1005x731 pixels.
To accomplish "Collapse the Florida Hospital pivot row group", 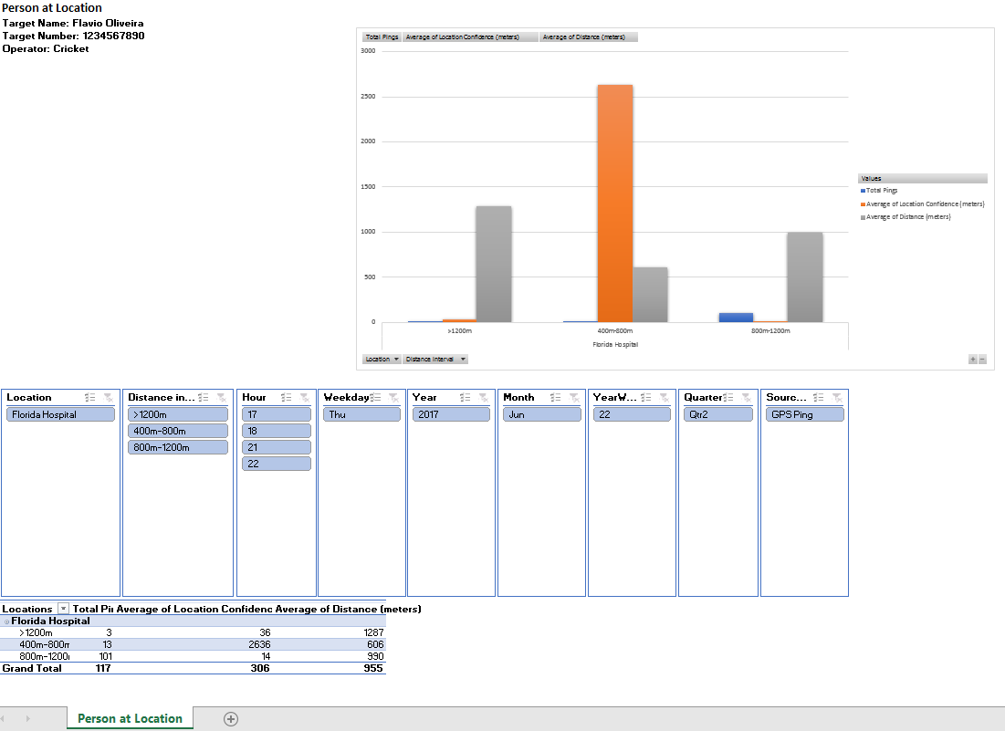I will click(6, 621).
